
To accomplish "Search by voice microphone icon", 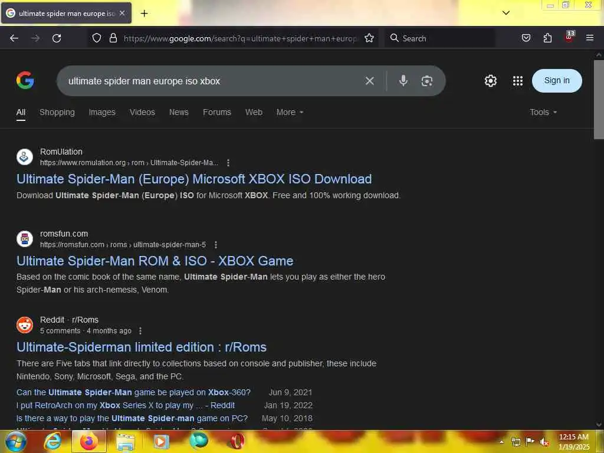I will pyautogui.click(x=403, y=80).
